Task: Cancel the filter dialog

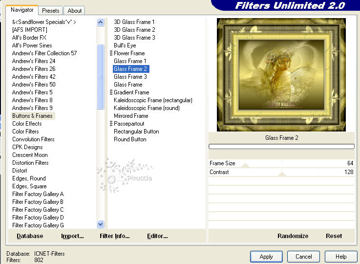Action: [x=303, y=257]
